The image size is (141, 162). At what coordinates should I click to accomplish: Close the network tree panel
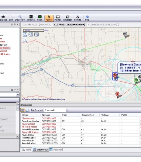click(x=17, y=25)
